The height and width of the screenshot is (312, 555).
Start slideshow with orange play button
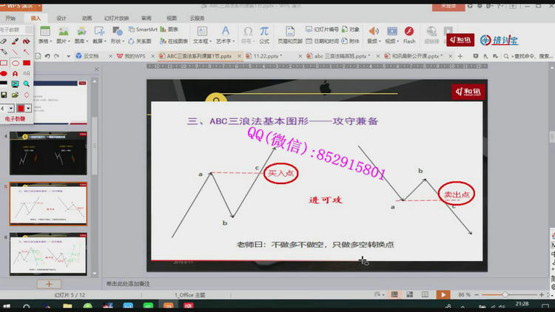(x=442, y=294)
